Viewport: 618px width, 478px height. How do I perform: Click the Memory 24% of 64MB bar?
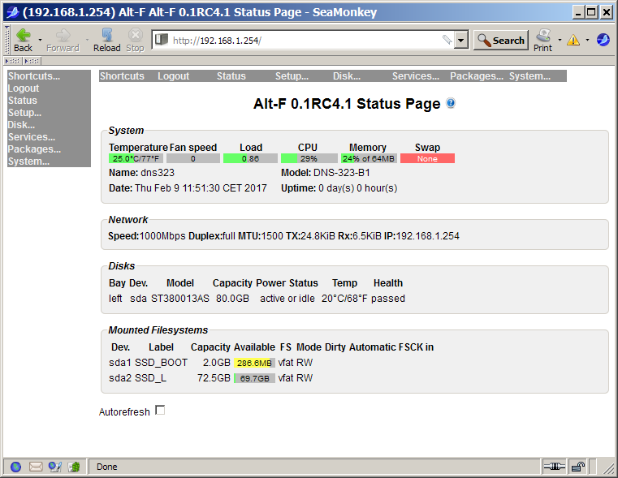(369, 159)
